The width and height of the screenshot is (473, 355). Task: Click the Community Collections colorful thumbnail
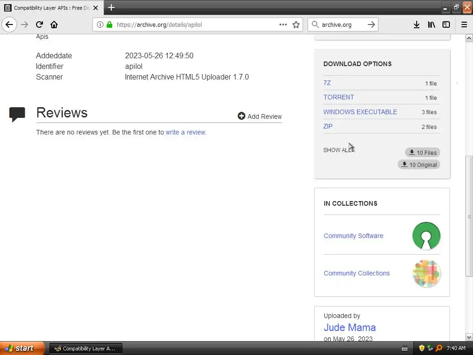click(x=426, y=274)
